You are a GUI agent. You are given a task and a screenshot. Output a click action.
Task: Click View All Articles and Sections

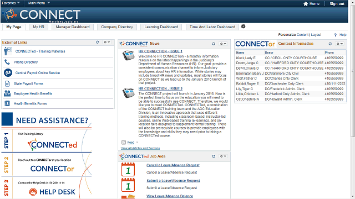pyautogui.click(x=140, y=148)
